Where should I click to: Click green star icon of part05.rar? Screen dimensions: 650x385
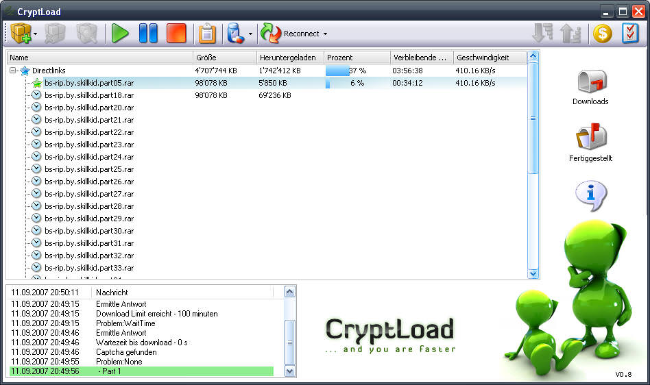[x=37, y=83]
